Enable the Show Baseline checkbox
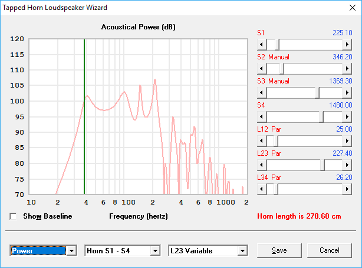This screenshot has width=362, height=268. pyautogui.click(x=13, y=216)
